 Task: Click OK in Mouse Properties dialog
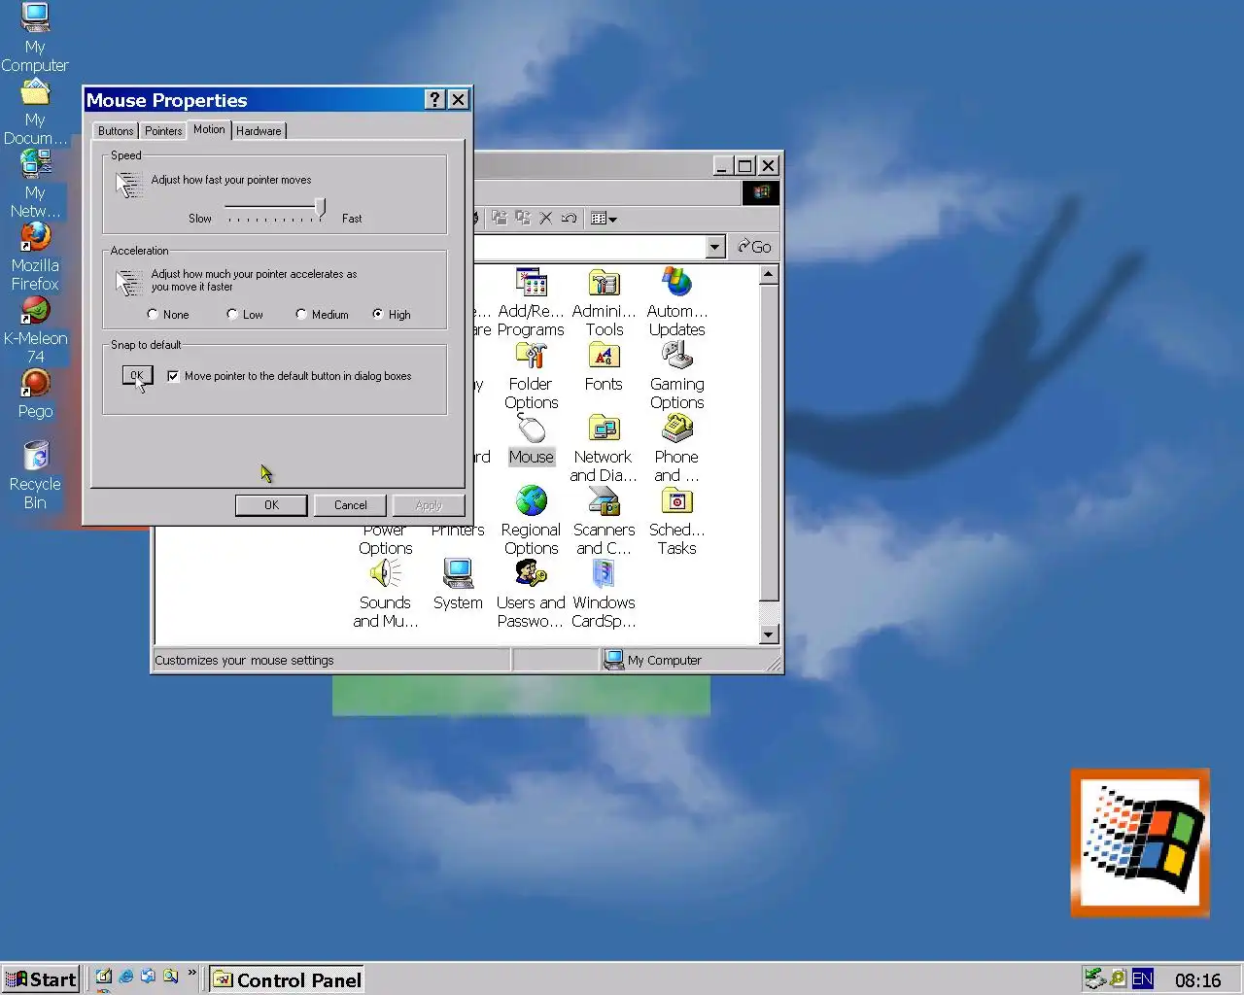[x=271, y=505]
